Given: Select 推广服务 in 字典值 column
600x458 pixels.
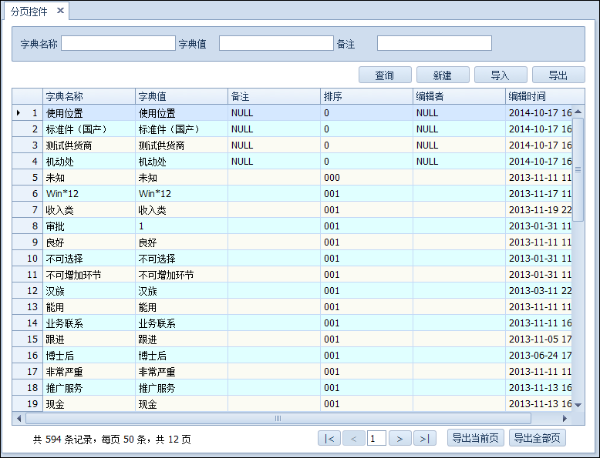Looking at the screenshot, I should coord(181,388).
